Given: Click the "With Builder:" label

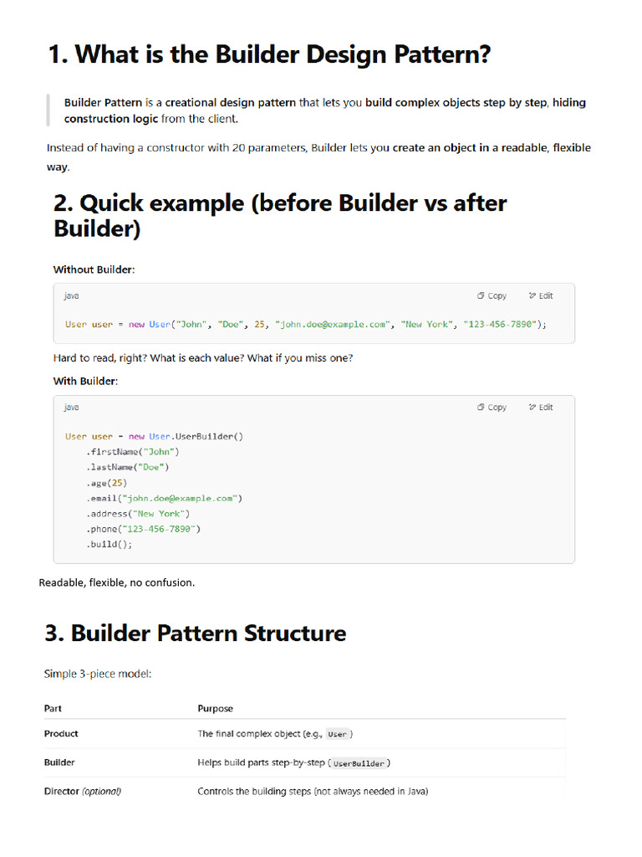Looking at the screenshot, I should [x=85, y=382].
